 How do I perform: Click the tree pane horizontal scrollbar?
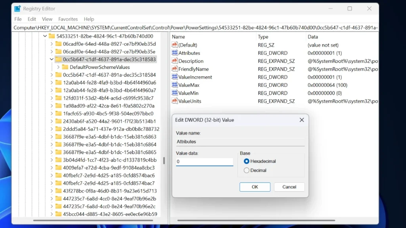[93, 220]
